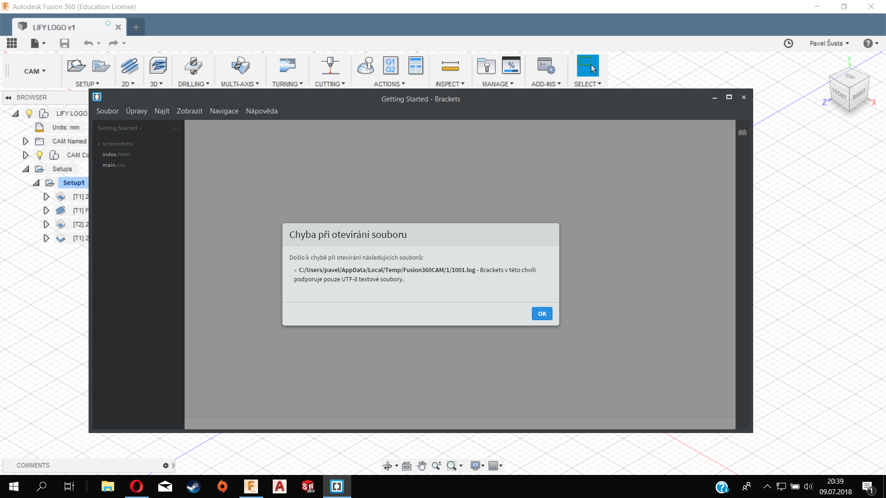Open the Tool Library icon
The height and width of the screenshot is (498, 886).
point(486,66)
